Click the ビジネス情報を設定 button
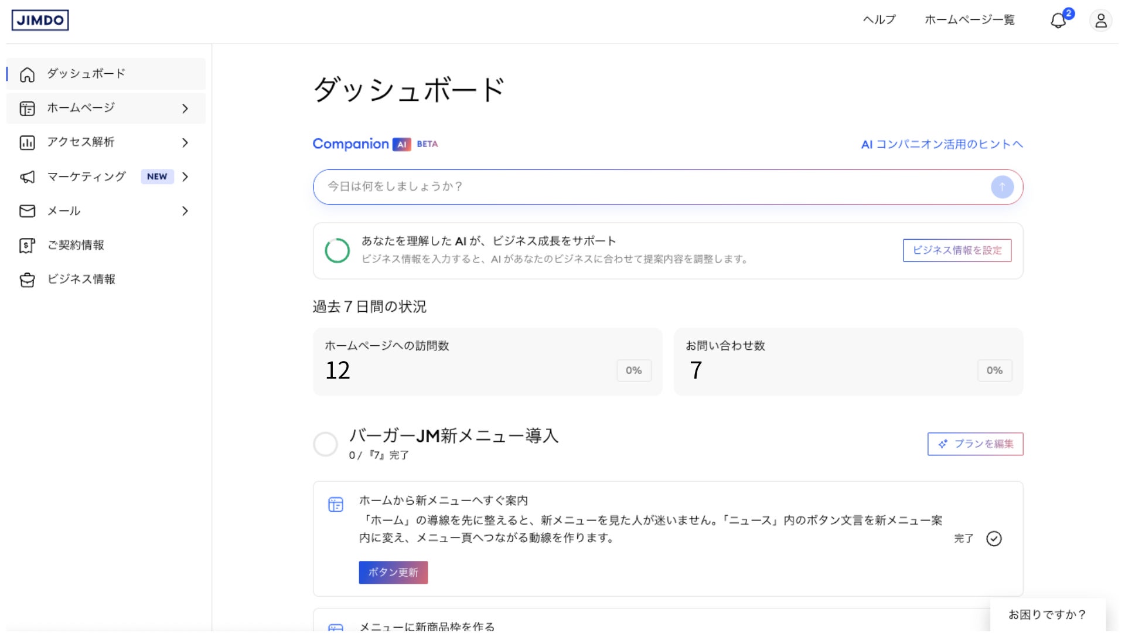 click(957, 250)
